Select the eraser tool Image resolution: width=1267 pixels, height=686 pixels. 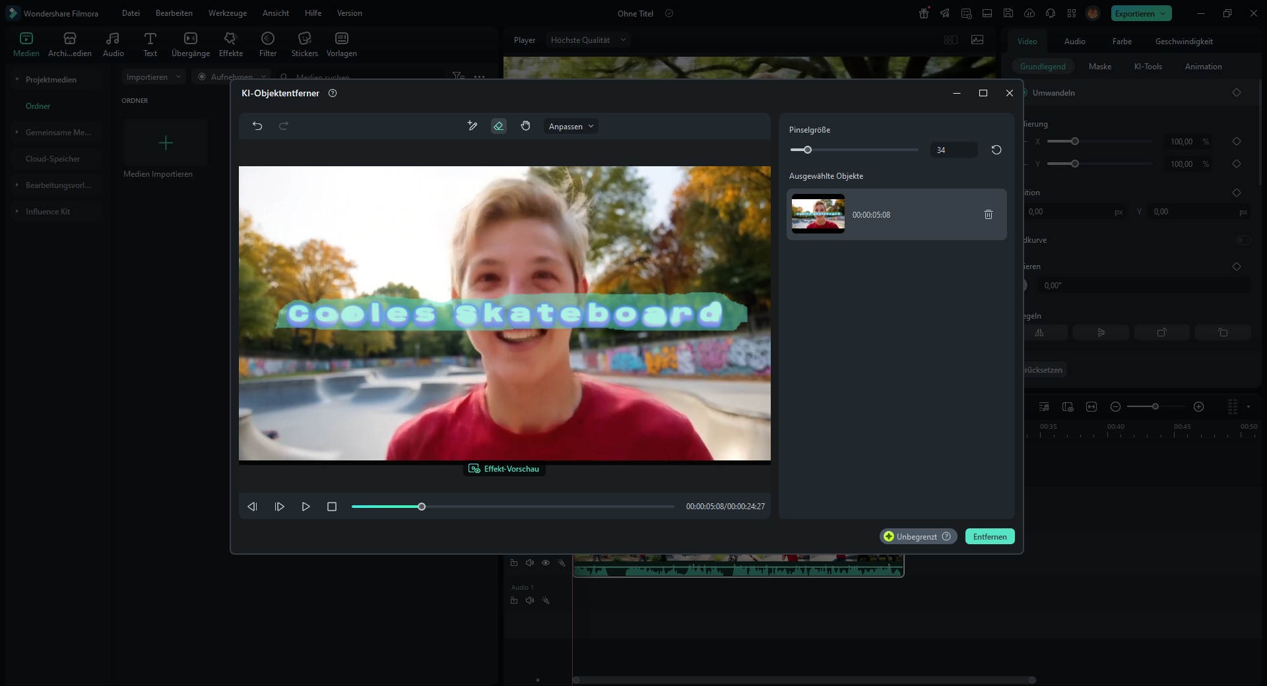click(499, 126)
